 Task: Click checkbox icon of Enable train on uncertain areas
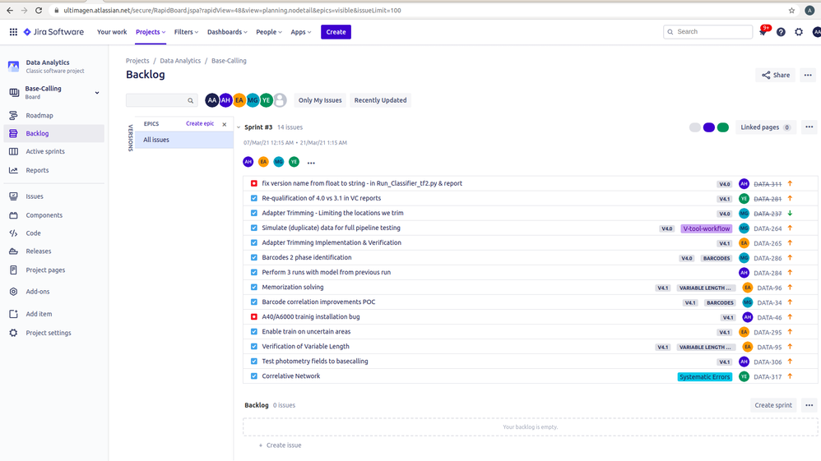coord(254,332)
